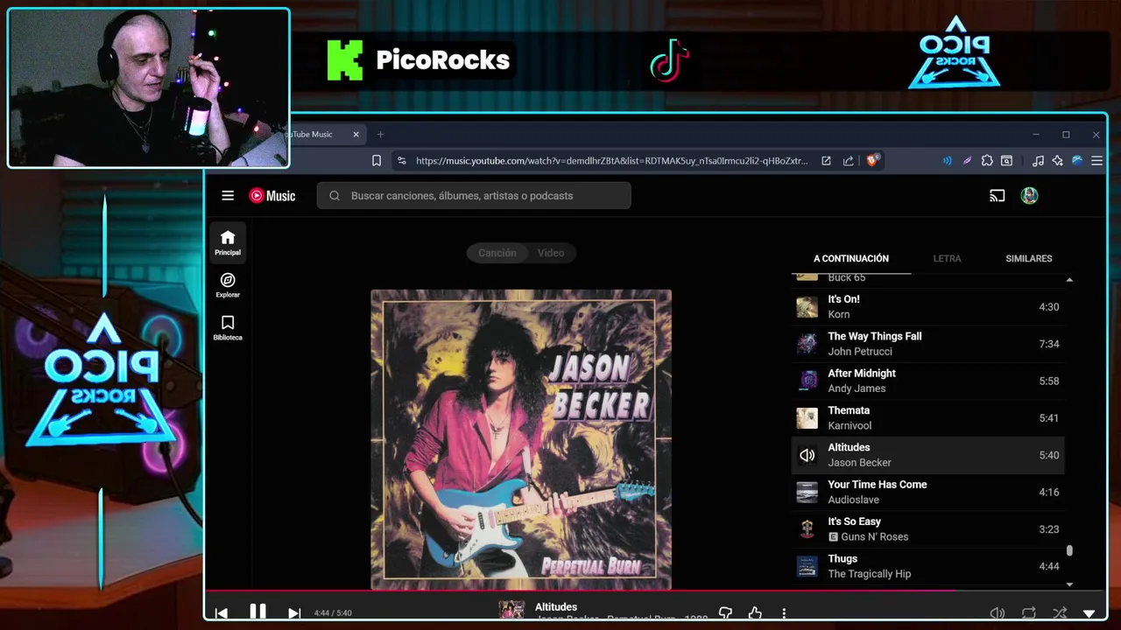Play It's On! by Korn
1121x630 pixels.
[x=927, y=307]
